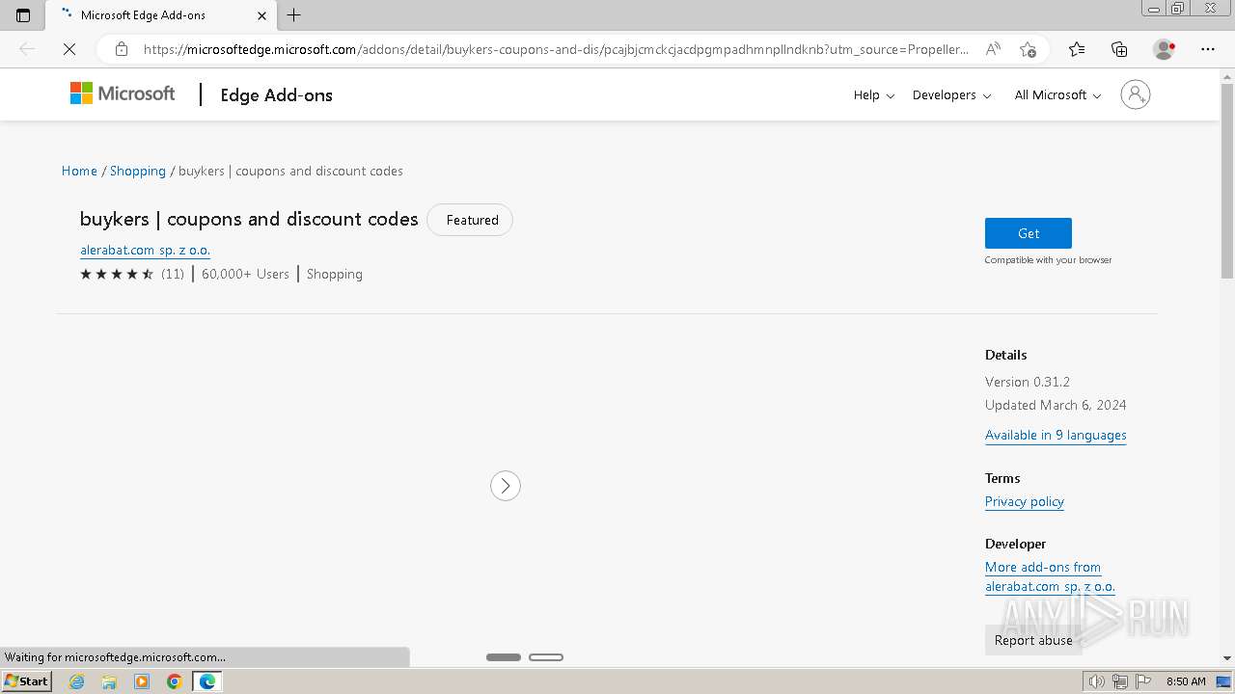Screen dimensions: 1235x694
Task: Expand the Developers dropdown
Action: 951,94
